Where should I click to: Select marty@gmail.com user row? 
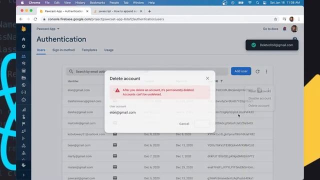pyautogui.click(x=167, y=156)
